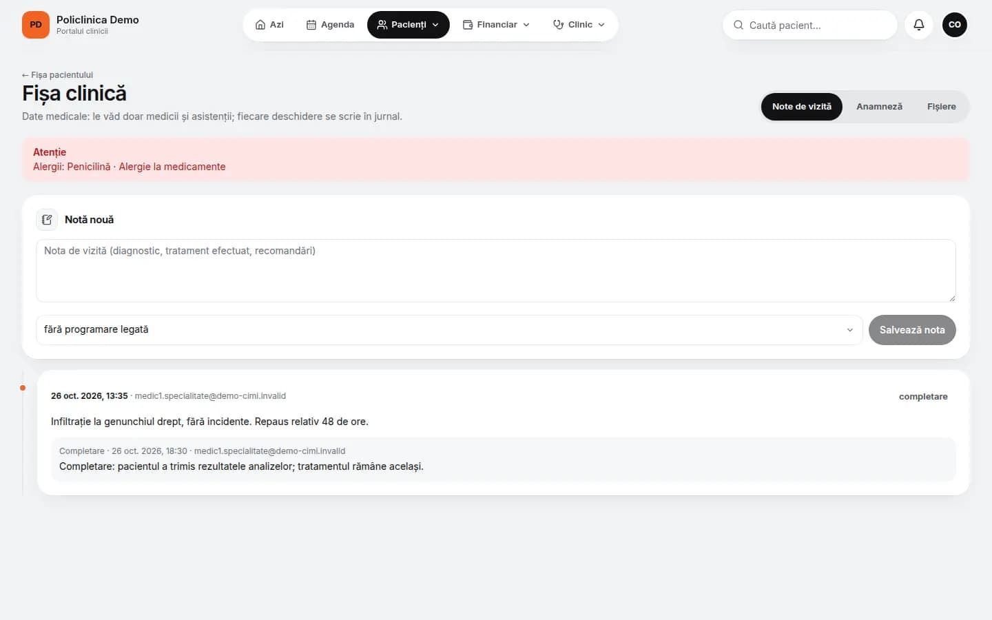The width and height of the screenshot is (992, 620).
Task: Click the magnifier icon in patient search
Action: (738, 25)
